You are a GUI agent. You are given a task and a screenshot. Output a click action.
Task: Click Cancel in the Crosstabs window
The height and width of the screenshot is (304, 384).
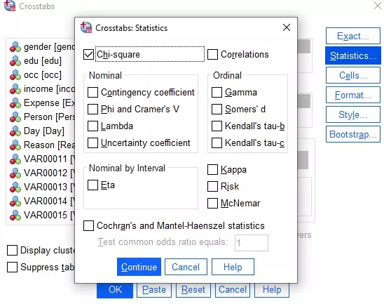click(233, 290)
